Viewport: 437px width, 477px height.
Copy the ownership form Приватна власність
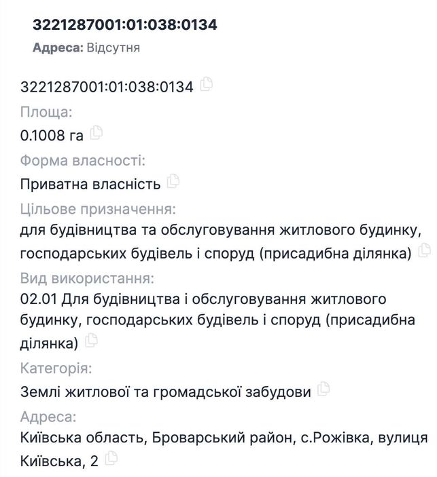pos(173,181)
